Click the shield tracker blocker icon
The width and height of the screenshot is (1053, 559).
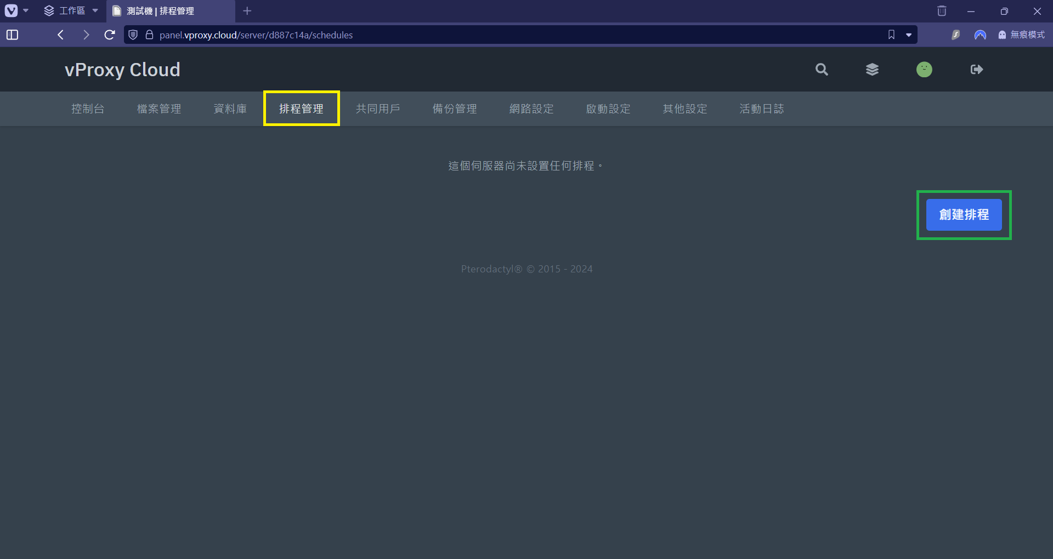pyautogui.click(x=133, y=35)
